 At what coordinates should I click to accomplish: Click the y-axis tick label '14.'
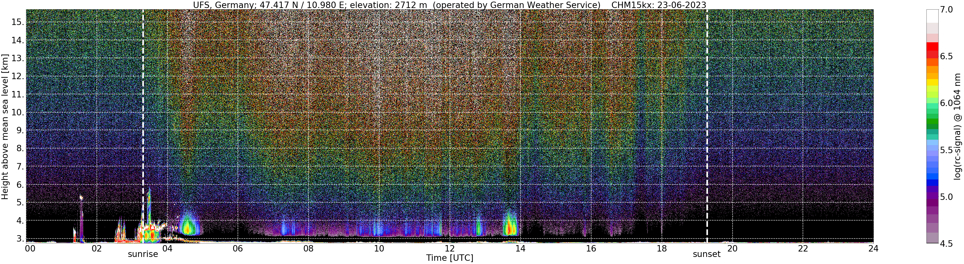(18, 40)
